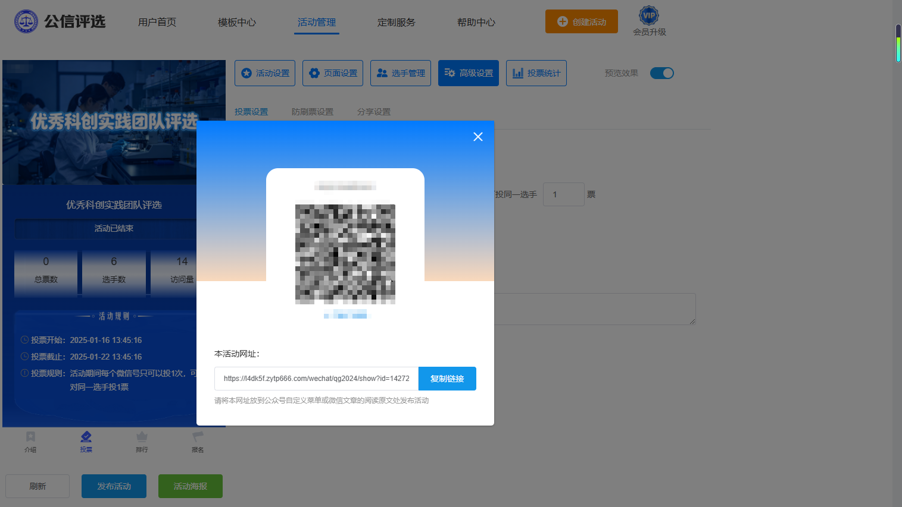Open the VIP 会员升级 badge icon
Screen dimensions: 902x507
[649, 15]
